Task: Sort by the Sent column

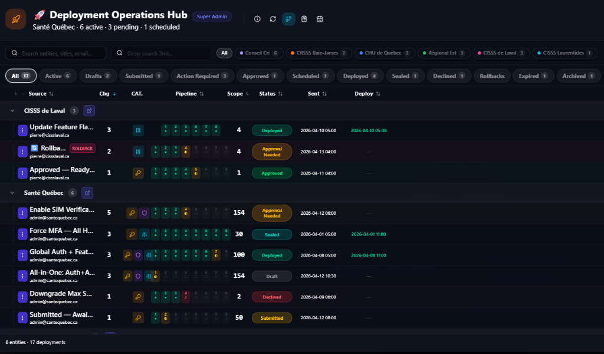Action: pyautogui.click(x=317, y=94)
